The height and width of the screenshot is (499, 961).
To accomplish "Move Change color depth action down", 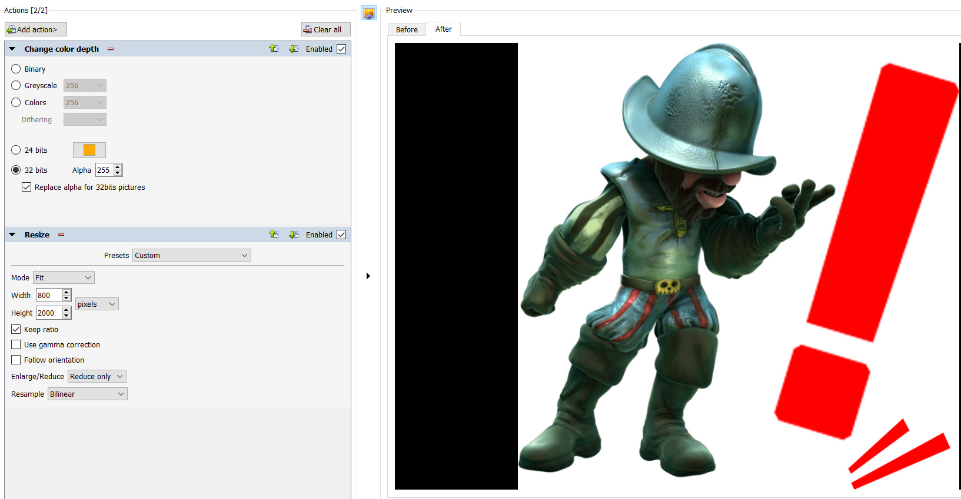I will [294, 49].
